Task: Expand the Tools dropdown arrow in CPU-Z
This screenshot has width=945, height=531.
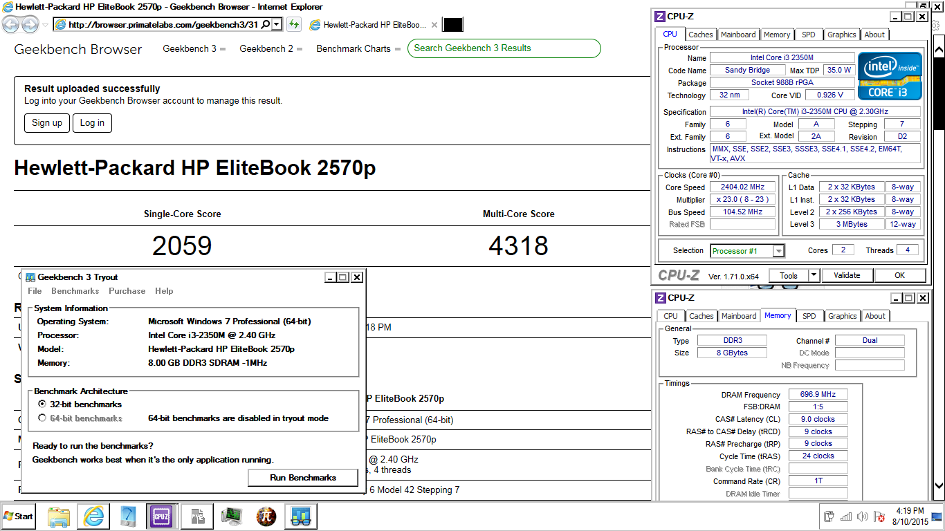Action: pos(814,275)
